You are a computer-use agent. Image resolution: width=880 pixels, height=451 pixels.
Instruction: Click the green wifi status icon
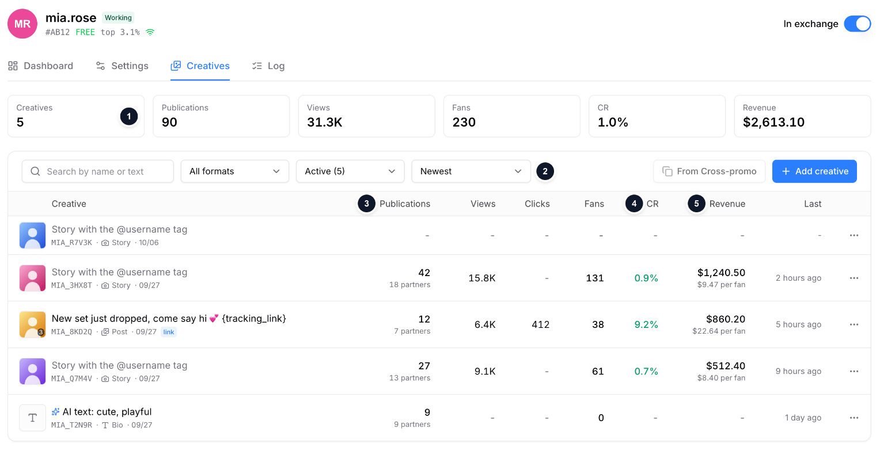[150, 32]
